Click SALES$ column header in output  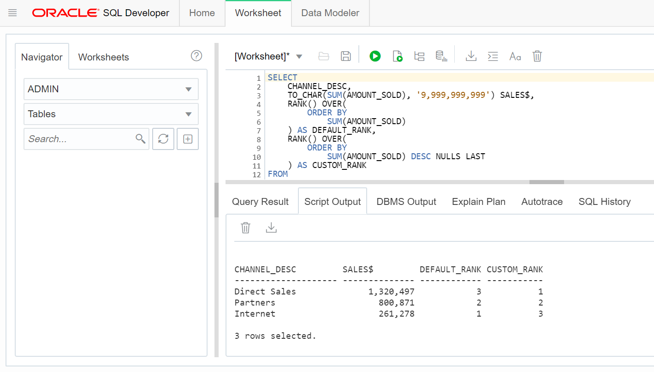coord(358,270)
